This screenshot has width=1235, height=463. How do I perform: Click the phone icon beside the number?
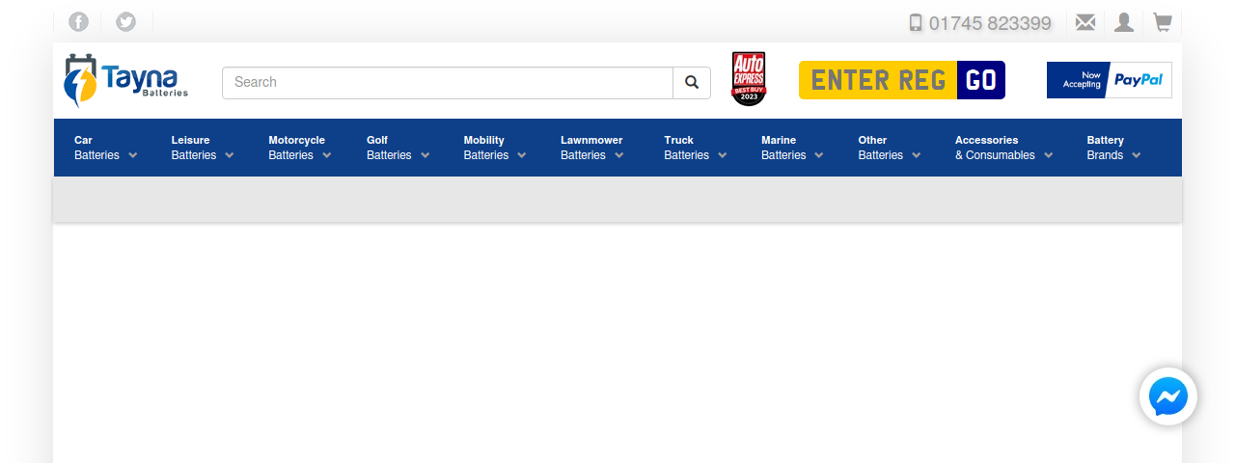(x=916, y=22)
